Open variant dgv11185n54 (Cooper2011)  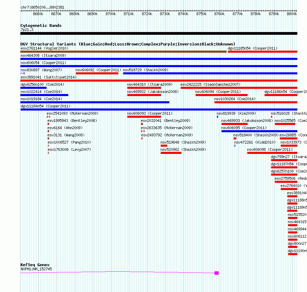tap(263, 52)
